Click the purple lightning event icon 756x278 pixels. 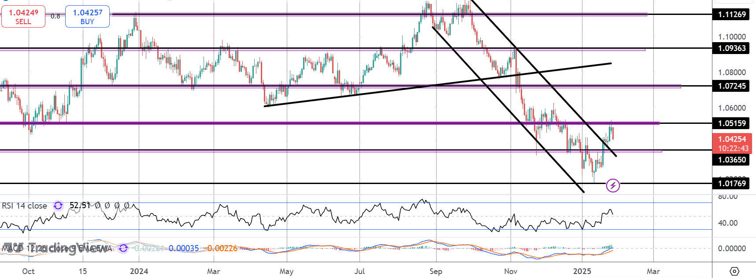tap(613, 185)
